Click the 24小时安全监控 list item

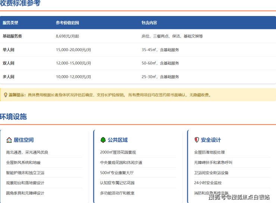[208, 183]
